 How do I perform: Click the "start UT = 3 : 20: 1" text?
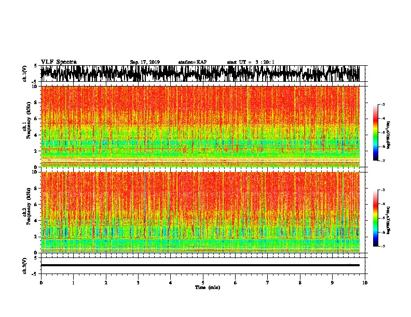tap(251, 62)
